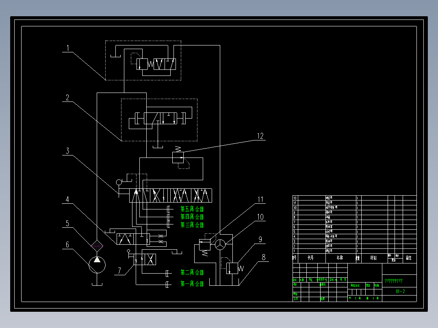Select schematic callout number 1 on its leader
Image resolution: width=438 pixels, height=328 pixels.
click(67, 48)
